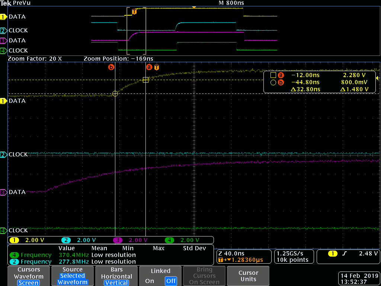Click channel 3 badge in scale readout

coord(118,240)
